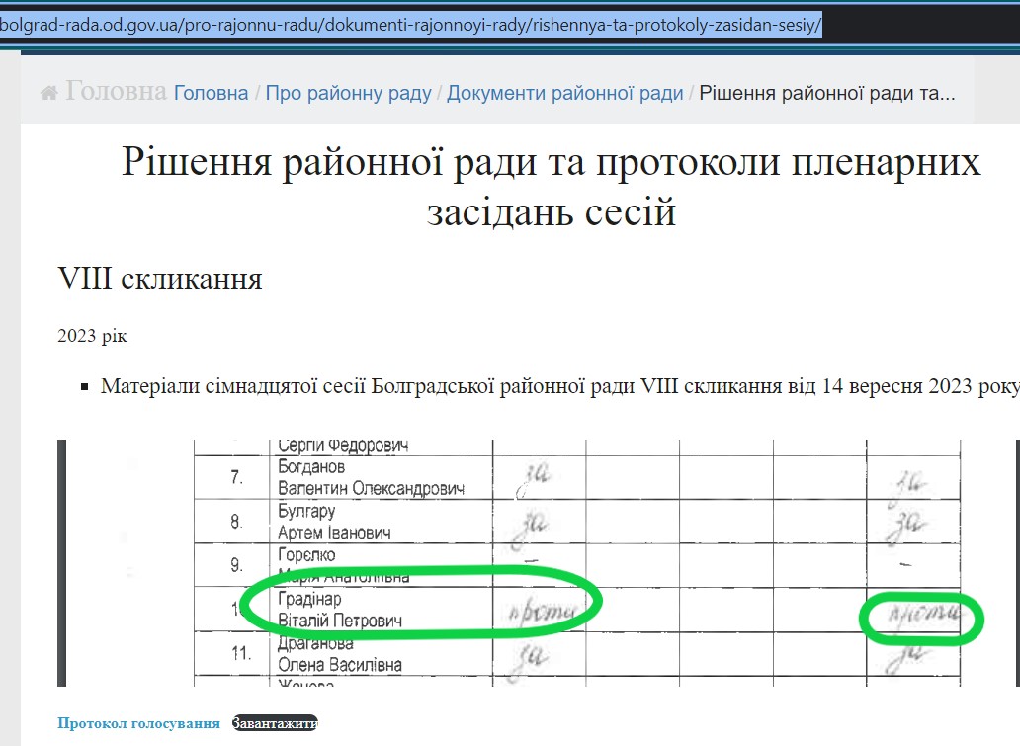Click the row number 9. in table
Screen dimensions: 1020x746
tap(235, 566)
